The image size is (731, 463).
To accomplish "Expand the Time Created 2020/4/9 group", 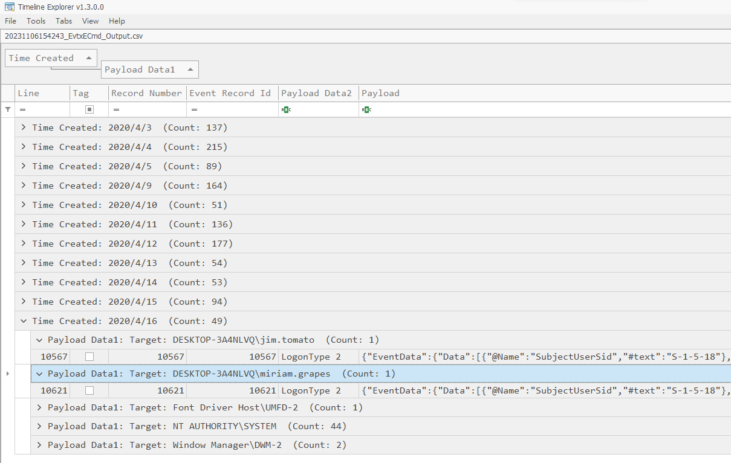I will (x=24, y=186).
